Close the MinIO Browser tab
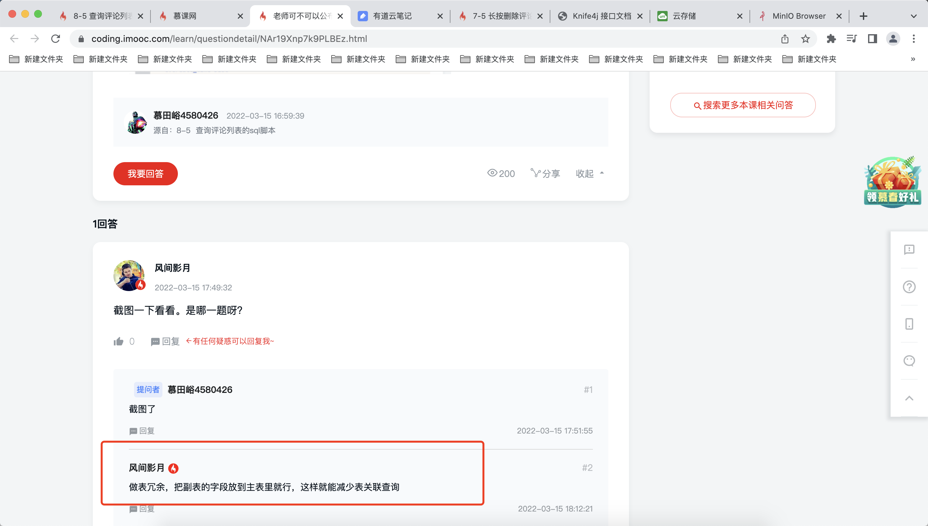 pyautogui.click(x=839, y=16)
